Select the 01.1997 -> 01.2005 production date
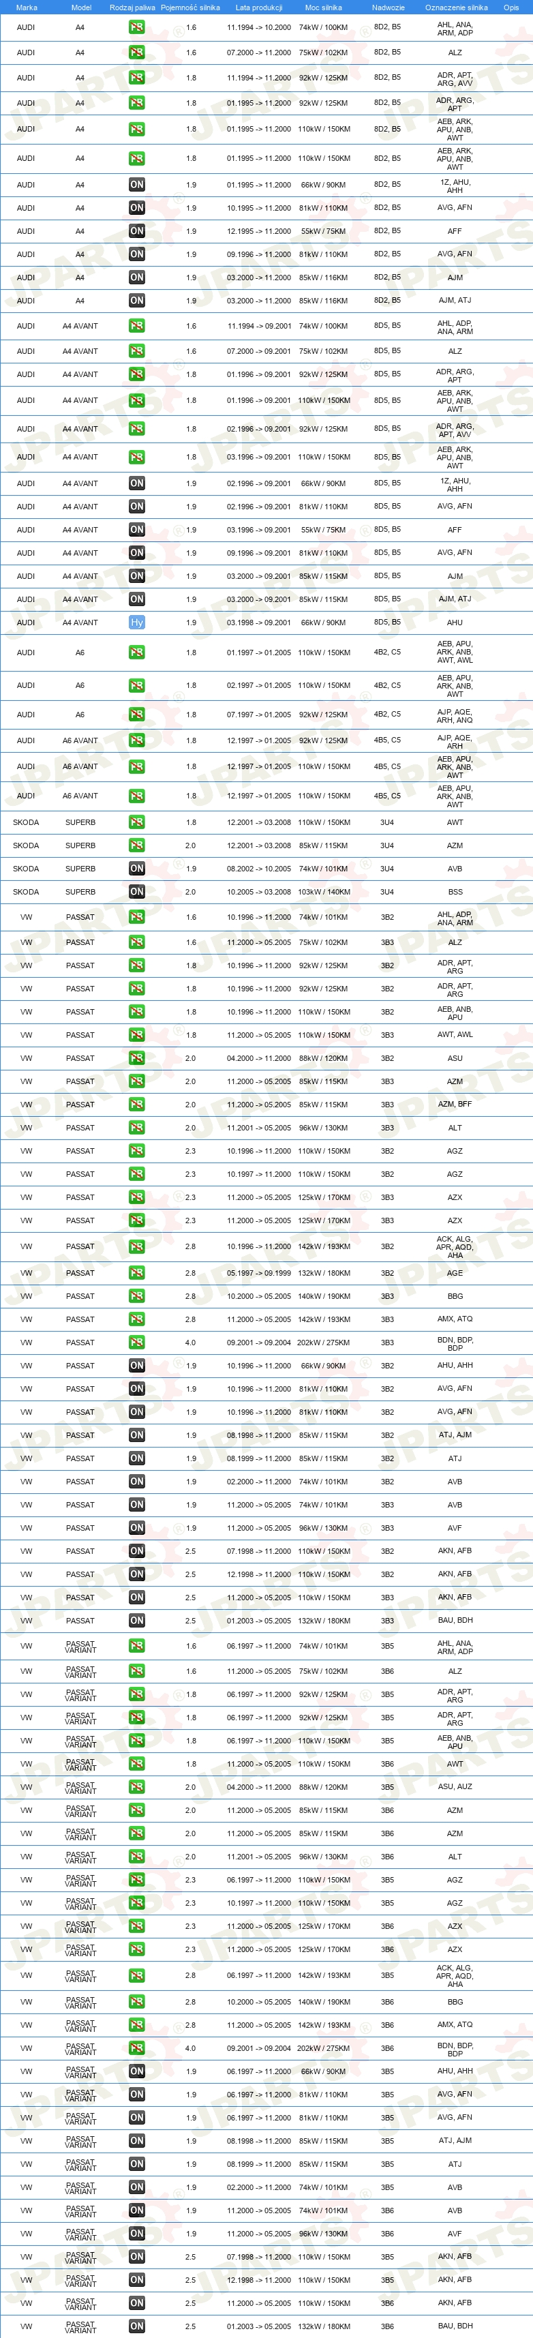Screen dimensions: 533x2338 (259, 653)
